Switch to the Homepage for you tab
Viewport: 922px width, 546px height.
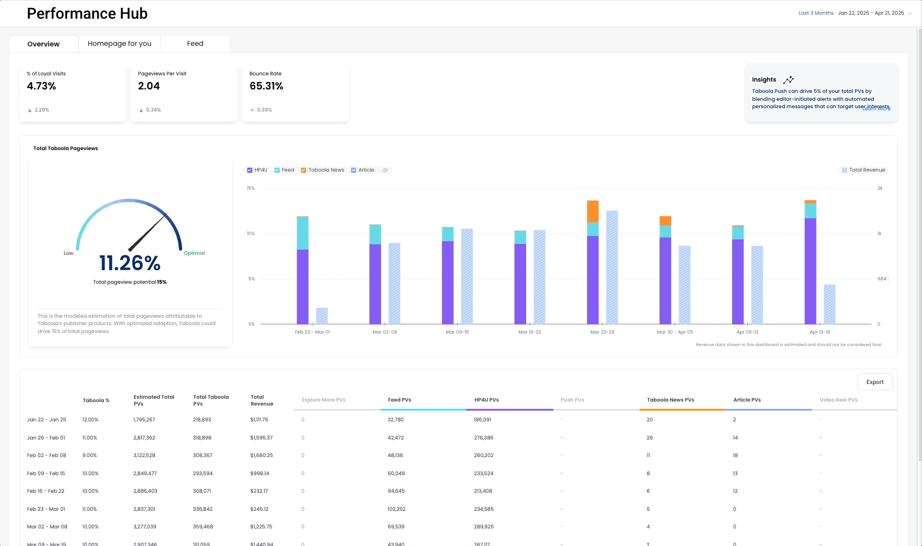120,44
